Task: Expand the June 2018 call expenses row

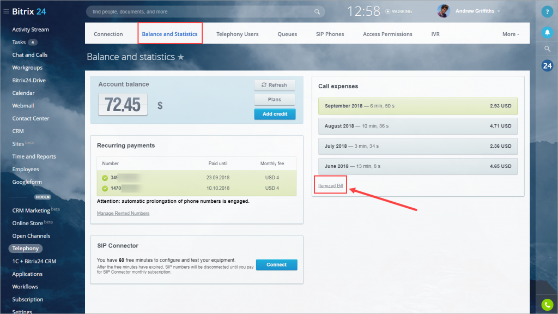Action: (418, 166)
